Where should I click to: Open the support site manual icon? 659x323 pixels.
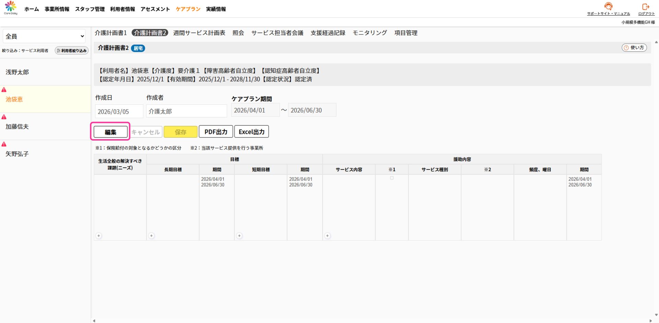[608, 7]
